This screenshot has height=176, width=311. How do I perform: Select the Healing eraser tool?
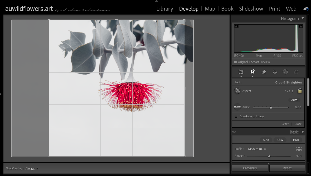[x=264, y=72]
